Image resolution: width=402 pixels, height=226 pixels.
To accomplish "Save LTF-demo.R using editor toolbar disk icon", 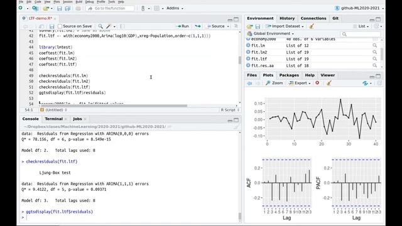I will pos(52,26).
